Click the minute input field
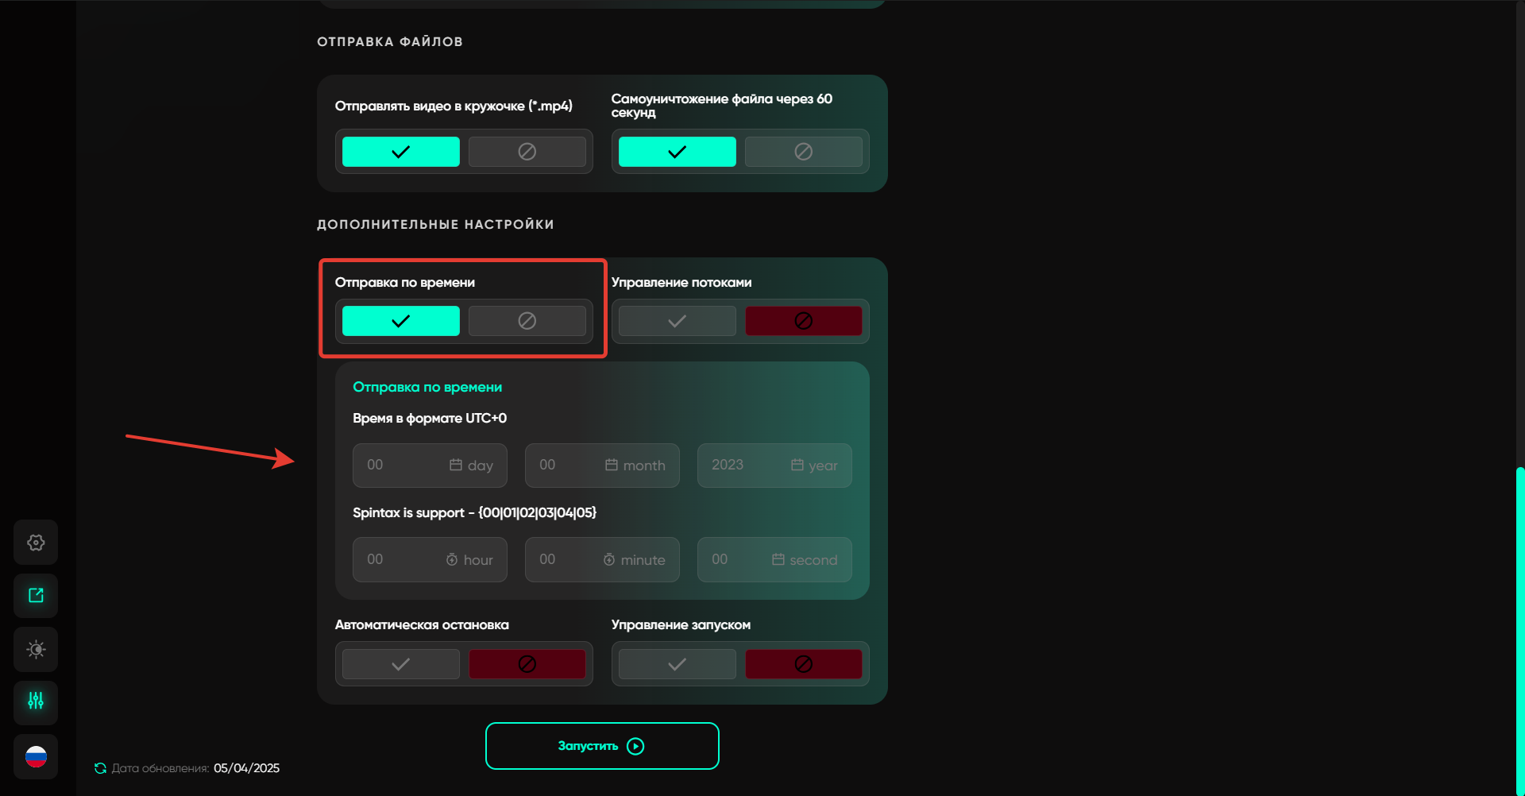Viewport: 1525px width, 796px height. click(x=601, y=560)
